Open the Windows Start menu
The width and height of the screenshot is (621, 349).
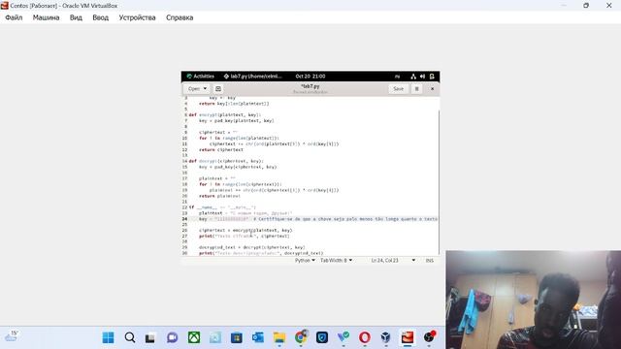pos(108,337)
